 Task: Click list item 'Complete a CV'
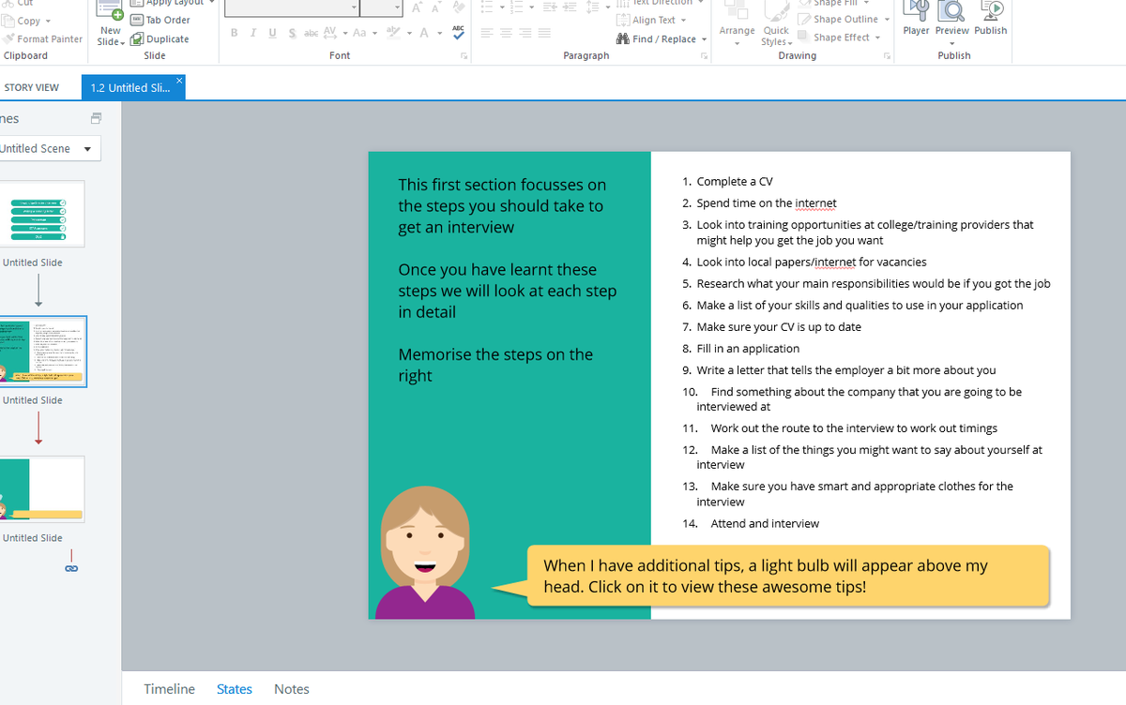(x=735, y=182)
